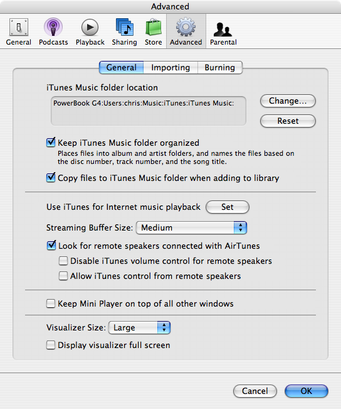This screenshot has height=409, width=341.
Task: Enable Disable iTunes volume control for remote speakers
Action: tap(63, 261)
